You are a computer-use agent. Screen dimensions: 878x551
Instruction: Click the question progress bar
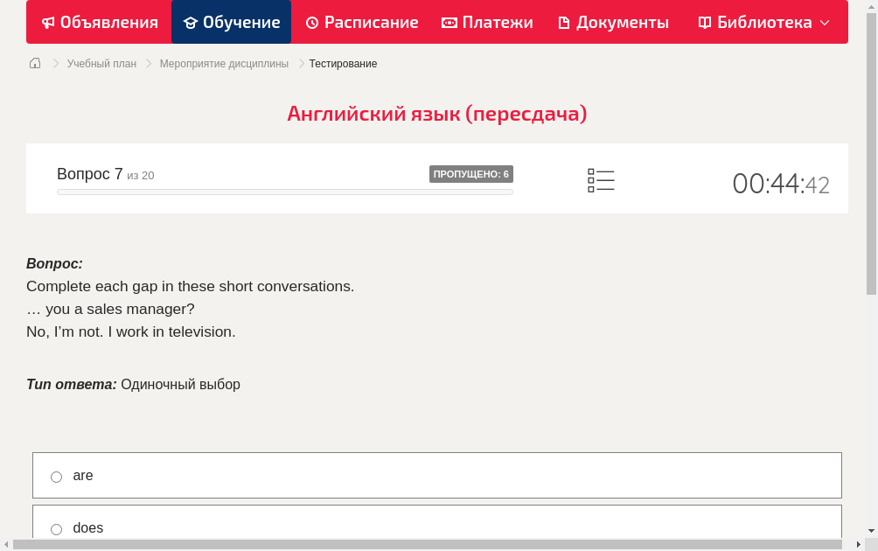(285, 192)
